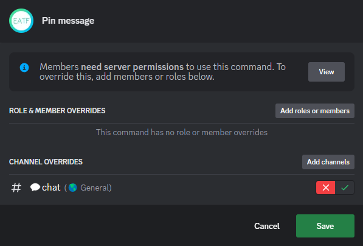
Task: Click the Role & Member Overrides heading
Action: (x=57, y=111)
